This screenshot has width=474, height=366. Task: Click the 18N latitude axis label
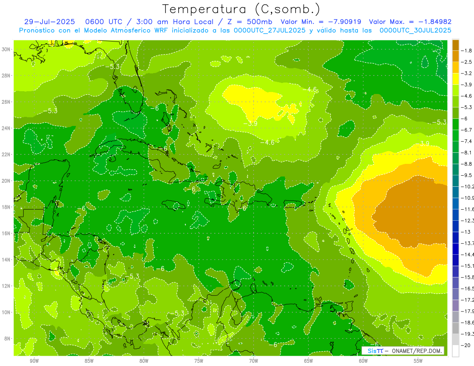click(x=7, y=207)
